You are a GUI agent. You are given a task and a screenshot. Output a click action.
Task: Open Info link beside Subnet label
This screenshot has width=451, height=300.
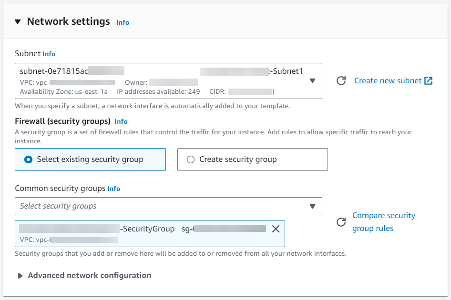(x=49, y=54)
